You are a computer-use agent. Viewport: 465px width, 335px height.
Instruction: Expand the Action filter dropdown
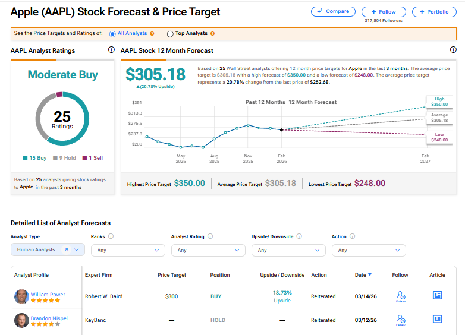coord(369,250)
